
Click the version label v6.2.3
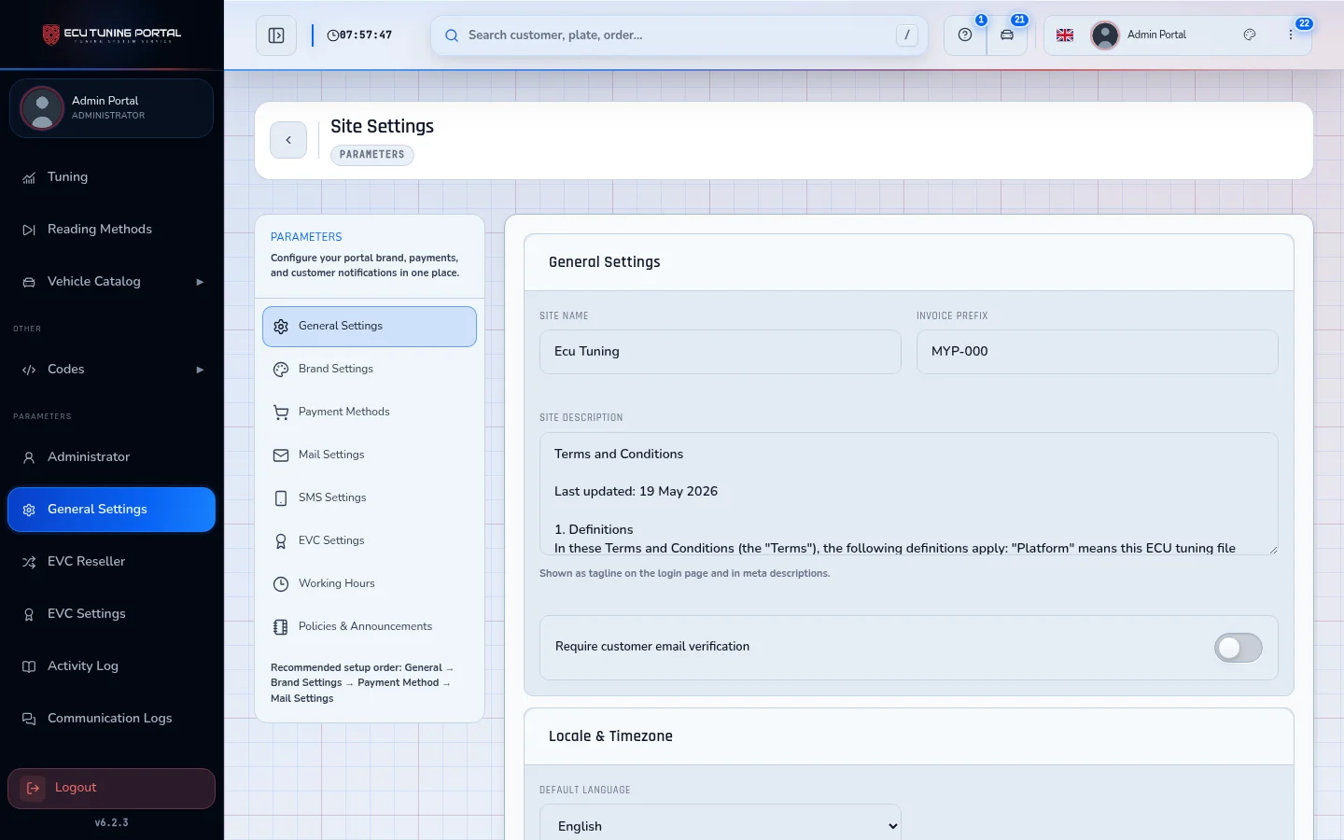112,823
